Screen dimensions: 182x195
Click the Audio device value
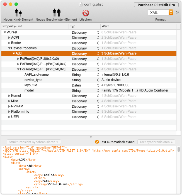(111, 80)
